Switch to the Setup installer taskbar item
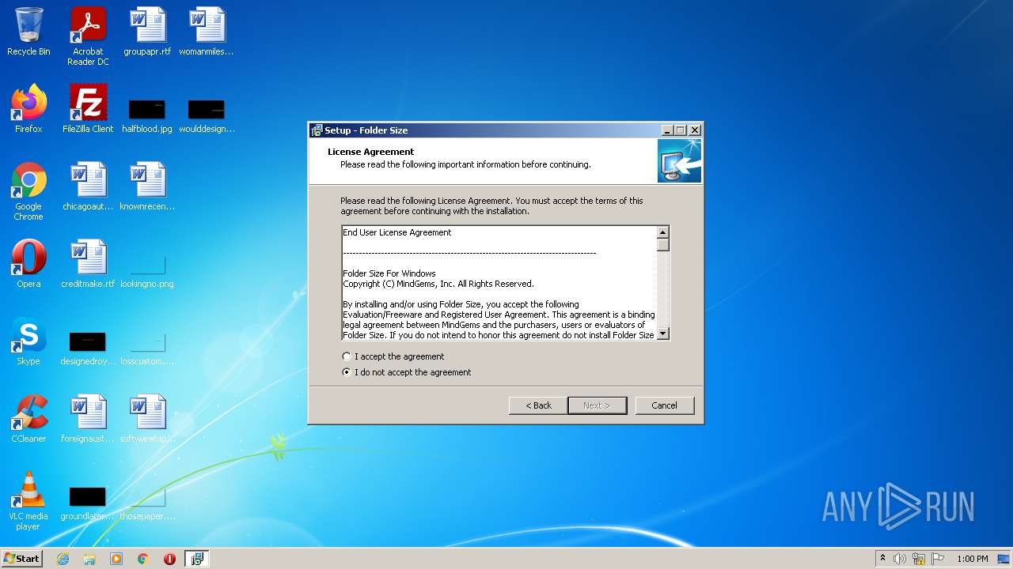 pos(196,559)
